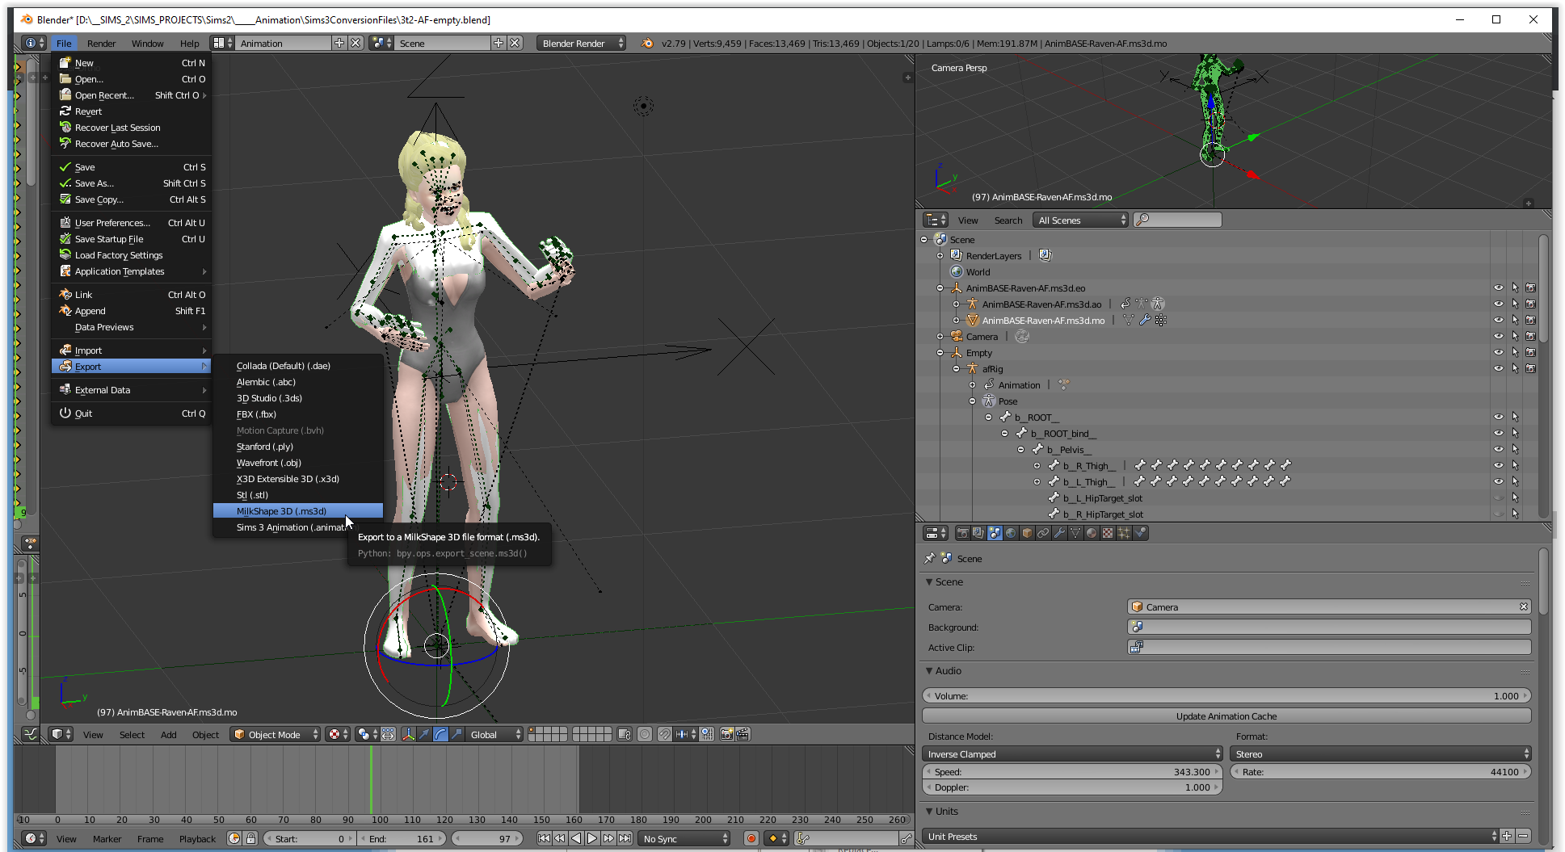Toggle selectability of afRig in outliner
Image resolution: width=1565 pixels, height=852 pixels.
tap(1515, 369)
